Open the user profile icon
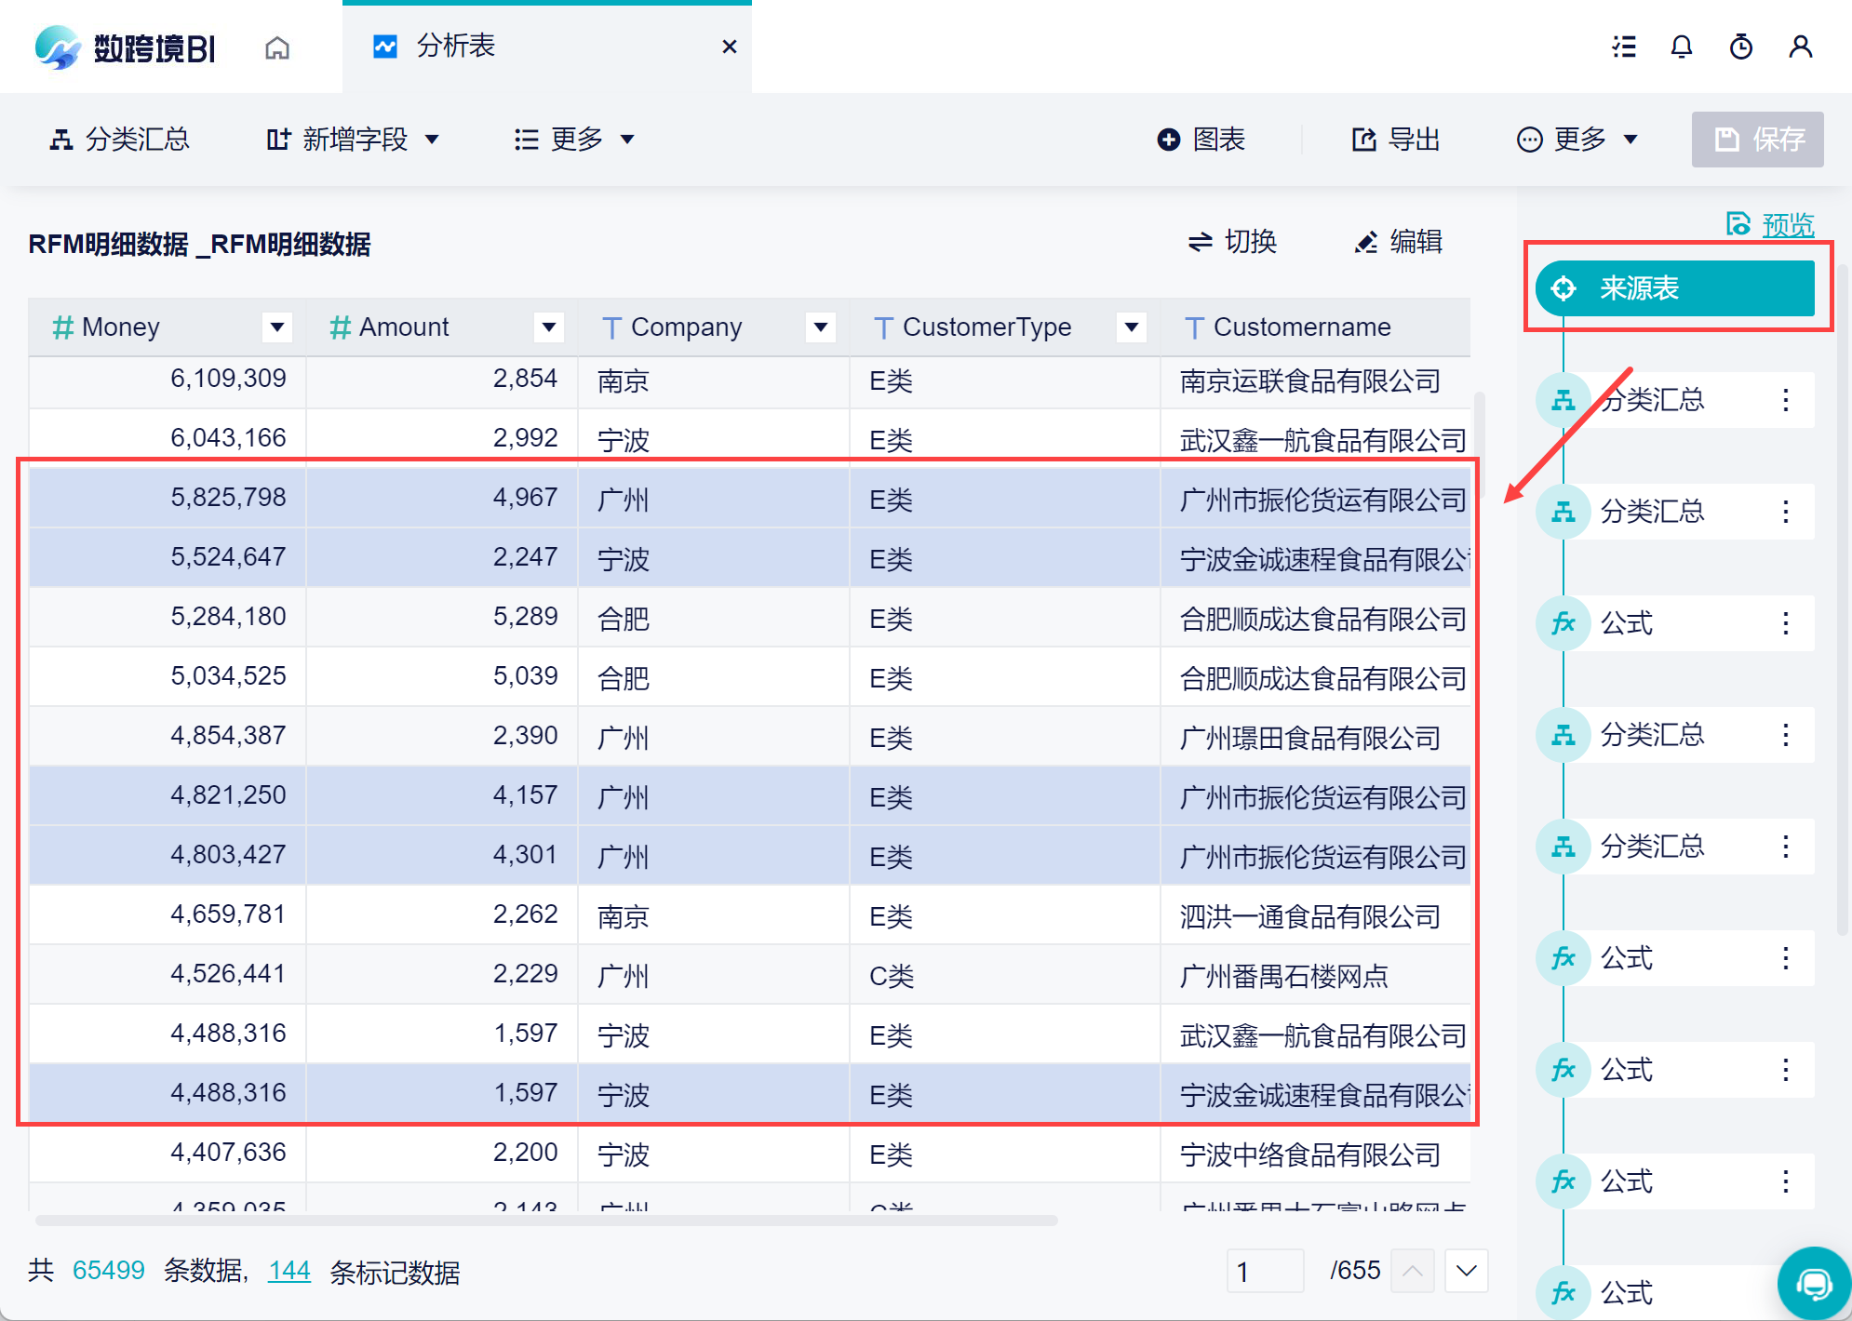This screenshot has height=1321, width=1852. tap(1800, 47)
